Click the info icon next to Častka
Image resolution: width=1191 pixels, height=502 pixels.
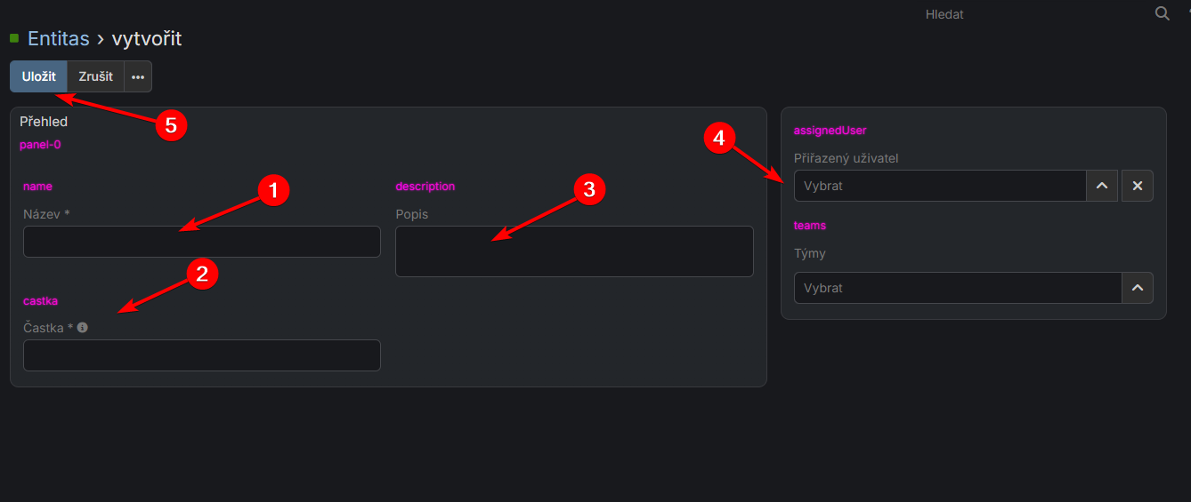coord(83,328)
